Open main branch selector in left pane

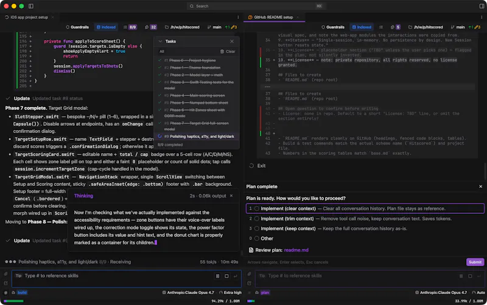pyautogui.click(x=214, y=27)
